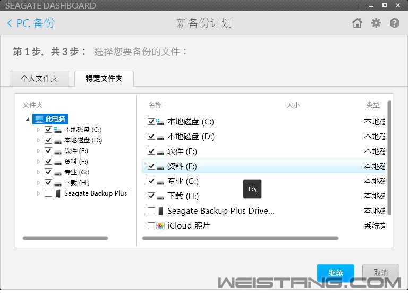The image size is (408, 295).
Task: Click drive icon of 资料 (F:) in list
Action: click(160, 167)
